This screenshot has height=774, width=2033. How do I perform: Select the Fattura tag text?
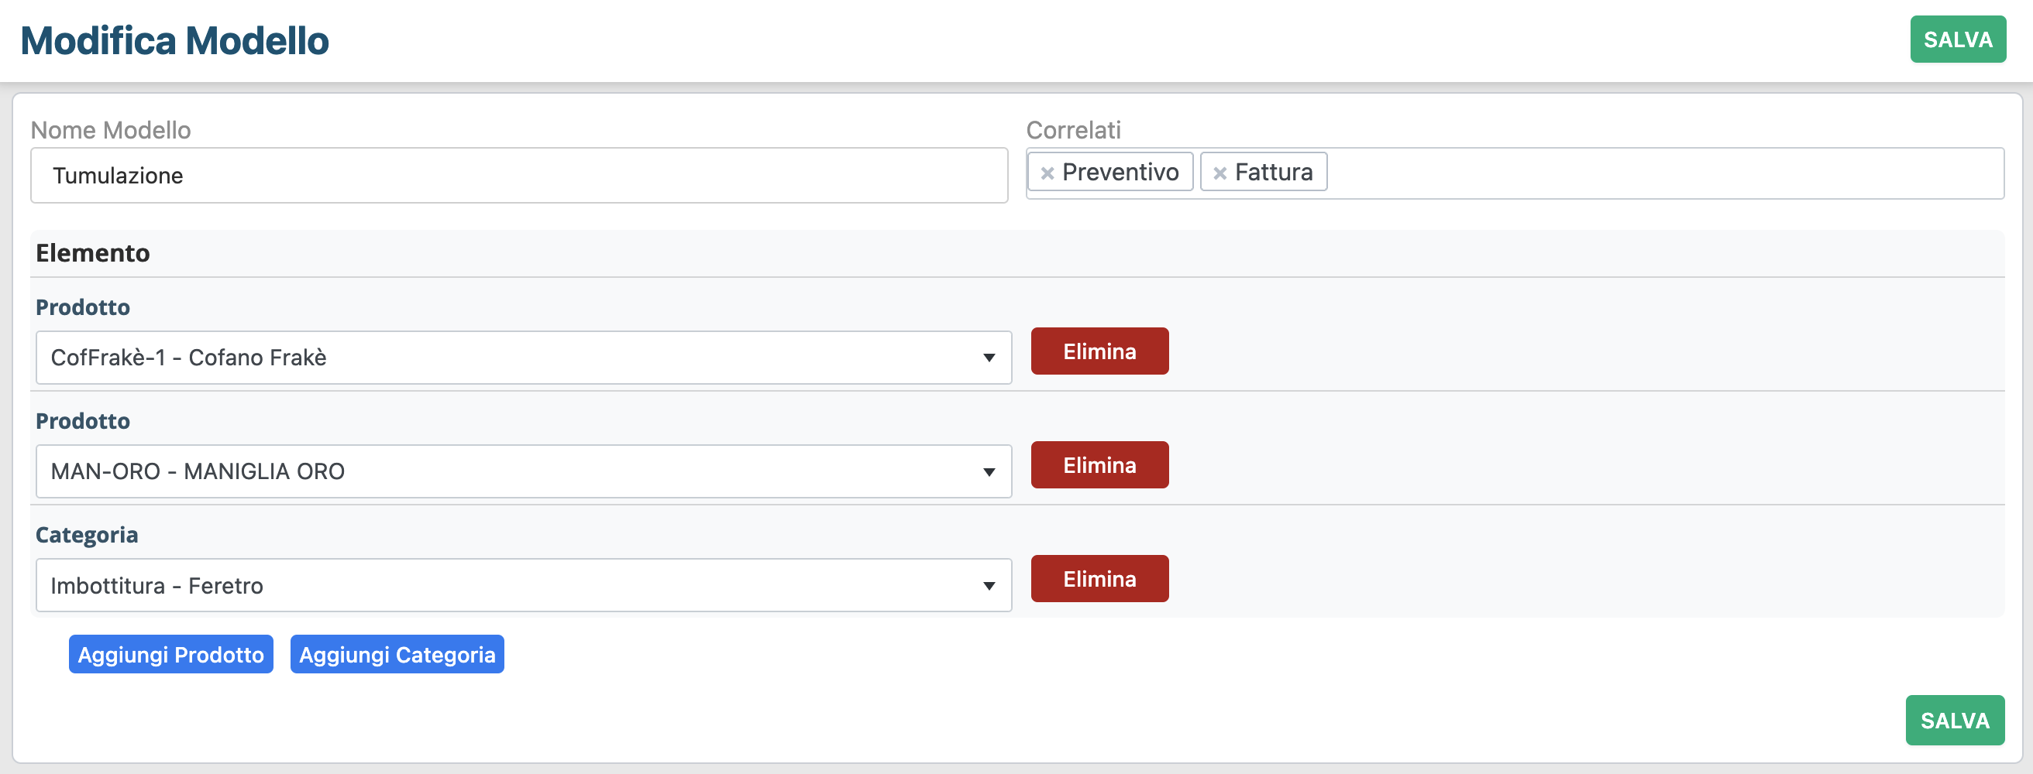[1273, 173]
